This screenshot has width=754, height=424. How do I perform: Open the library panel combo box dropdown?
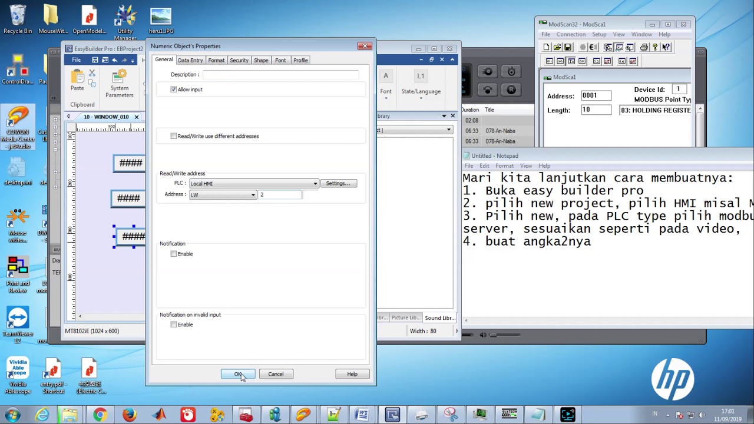click(x=449, y=130)
